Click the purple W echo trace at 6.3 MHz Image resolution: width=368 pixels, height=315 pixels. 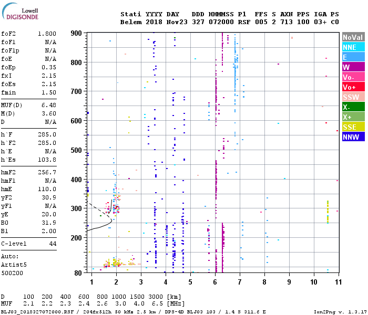(222, 246)
